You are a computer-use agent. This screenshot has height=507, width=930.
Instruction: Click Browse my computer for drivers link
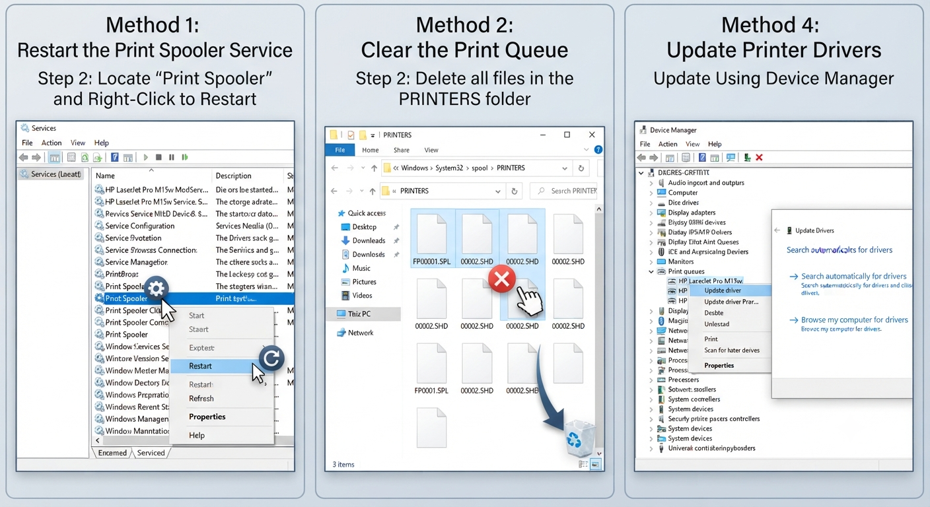854,320
